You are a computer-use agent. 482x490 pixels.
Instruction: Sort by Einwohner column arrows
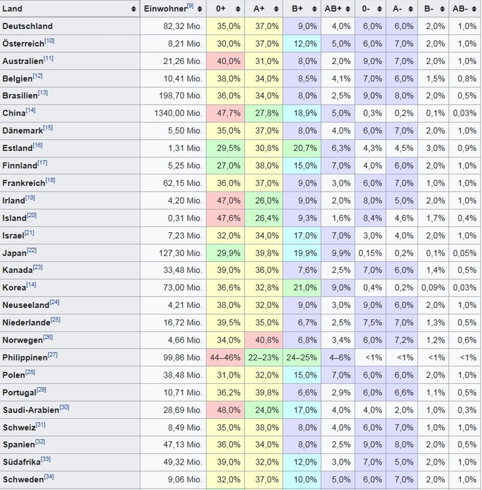[200, 9]
